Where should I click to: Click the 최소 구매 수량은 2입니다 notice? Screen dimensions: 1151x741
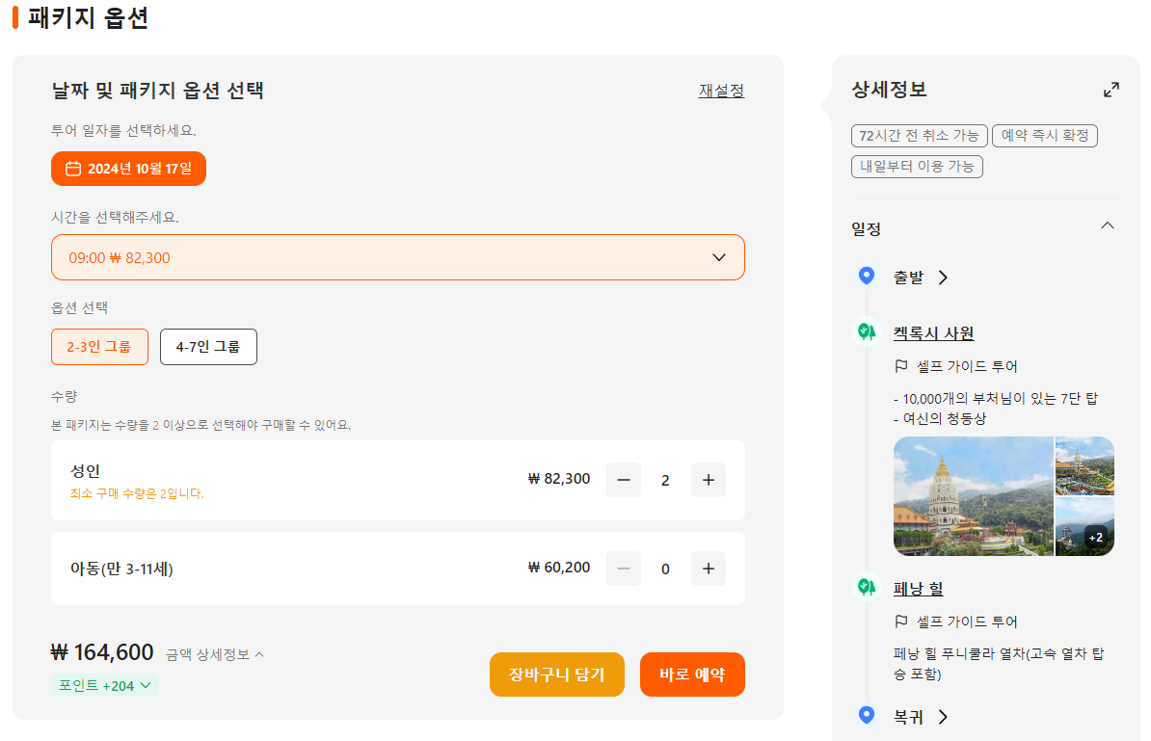(x=137, y=493)
